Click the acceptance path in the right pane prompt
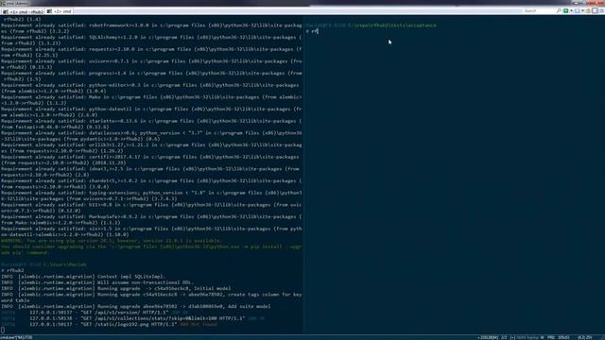The height and width of the screenshot is (340, 605). (x=392, y=25)
